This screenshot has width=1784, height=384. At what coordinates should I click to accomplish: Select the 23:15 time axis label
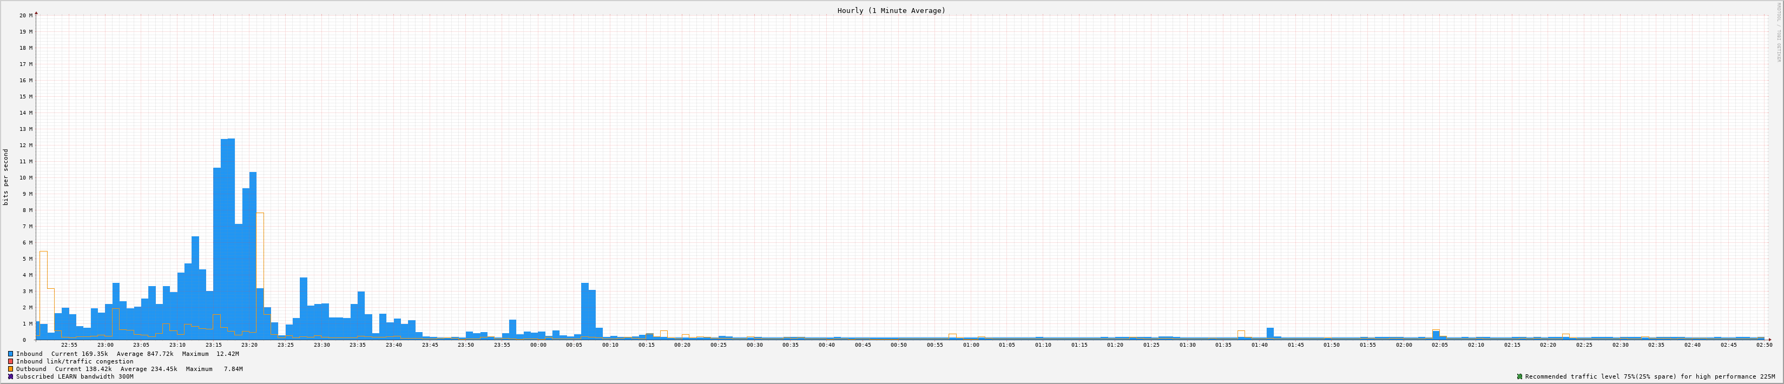pos(213,345)
